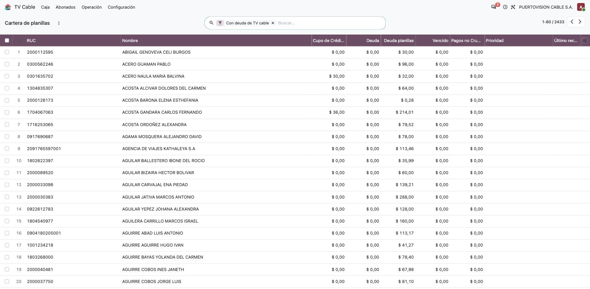Click the search magnifier icon
This screenshot has height=289, width=590.
point(211,23)
